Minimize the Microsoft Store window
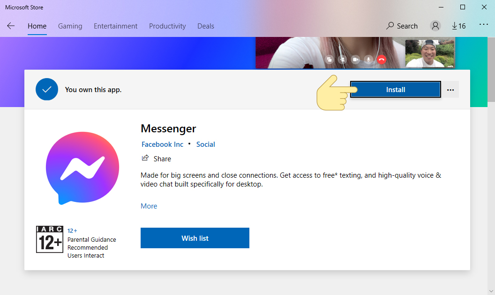The image size is (495, 295). tap(441, 7)
